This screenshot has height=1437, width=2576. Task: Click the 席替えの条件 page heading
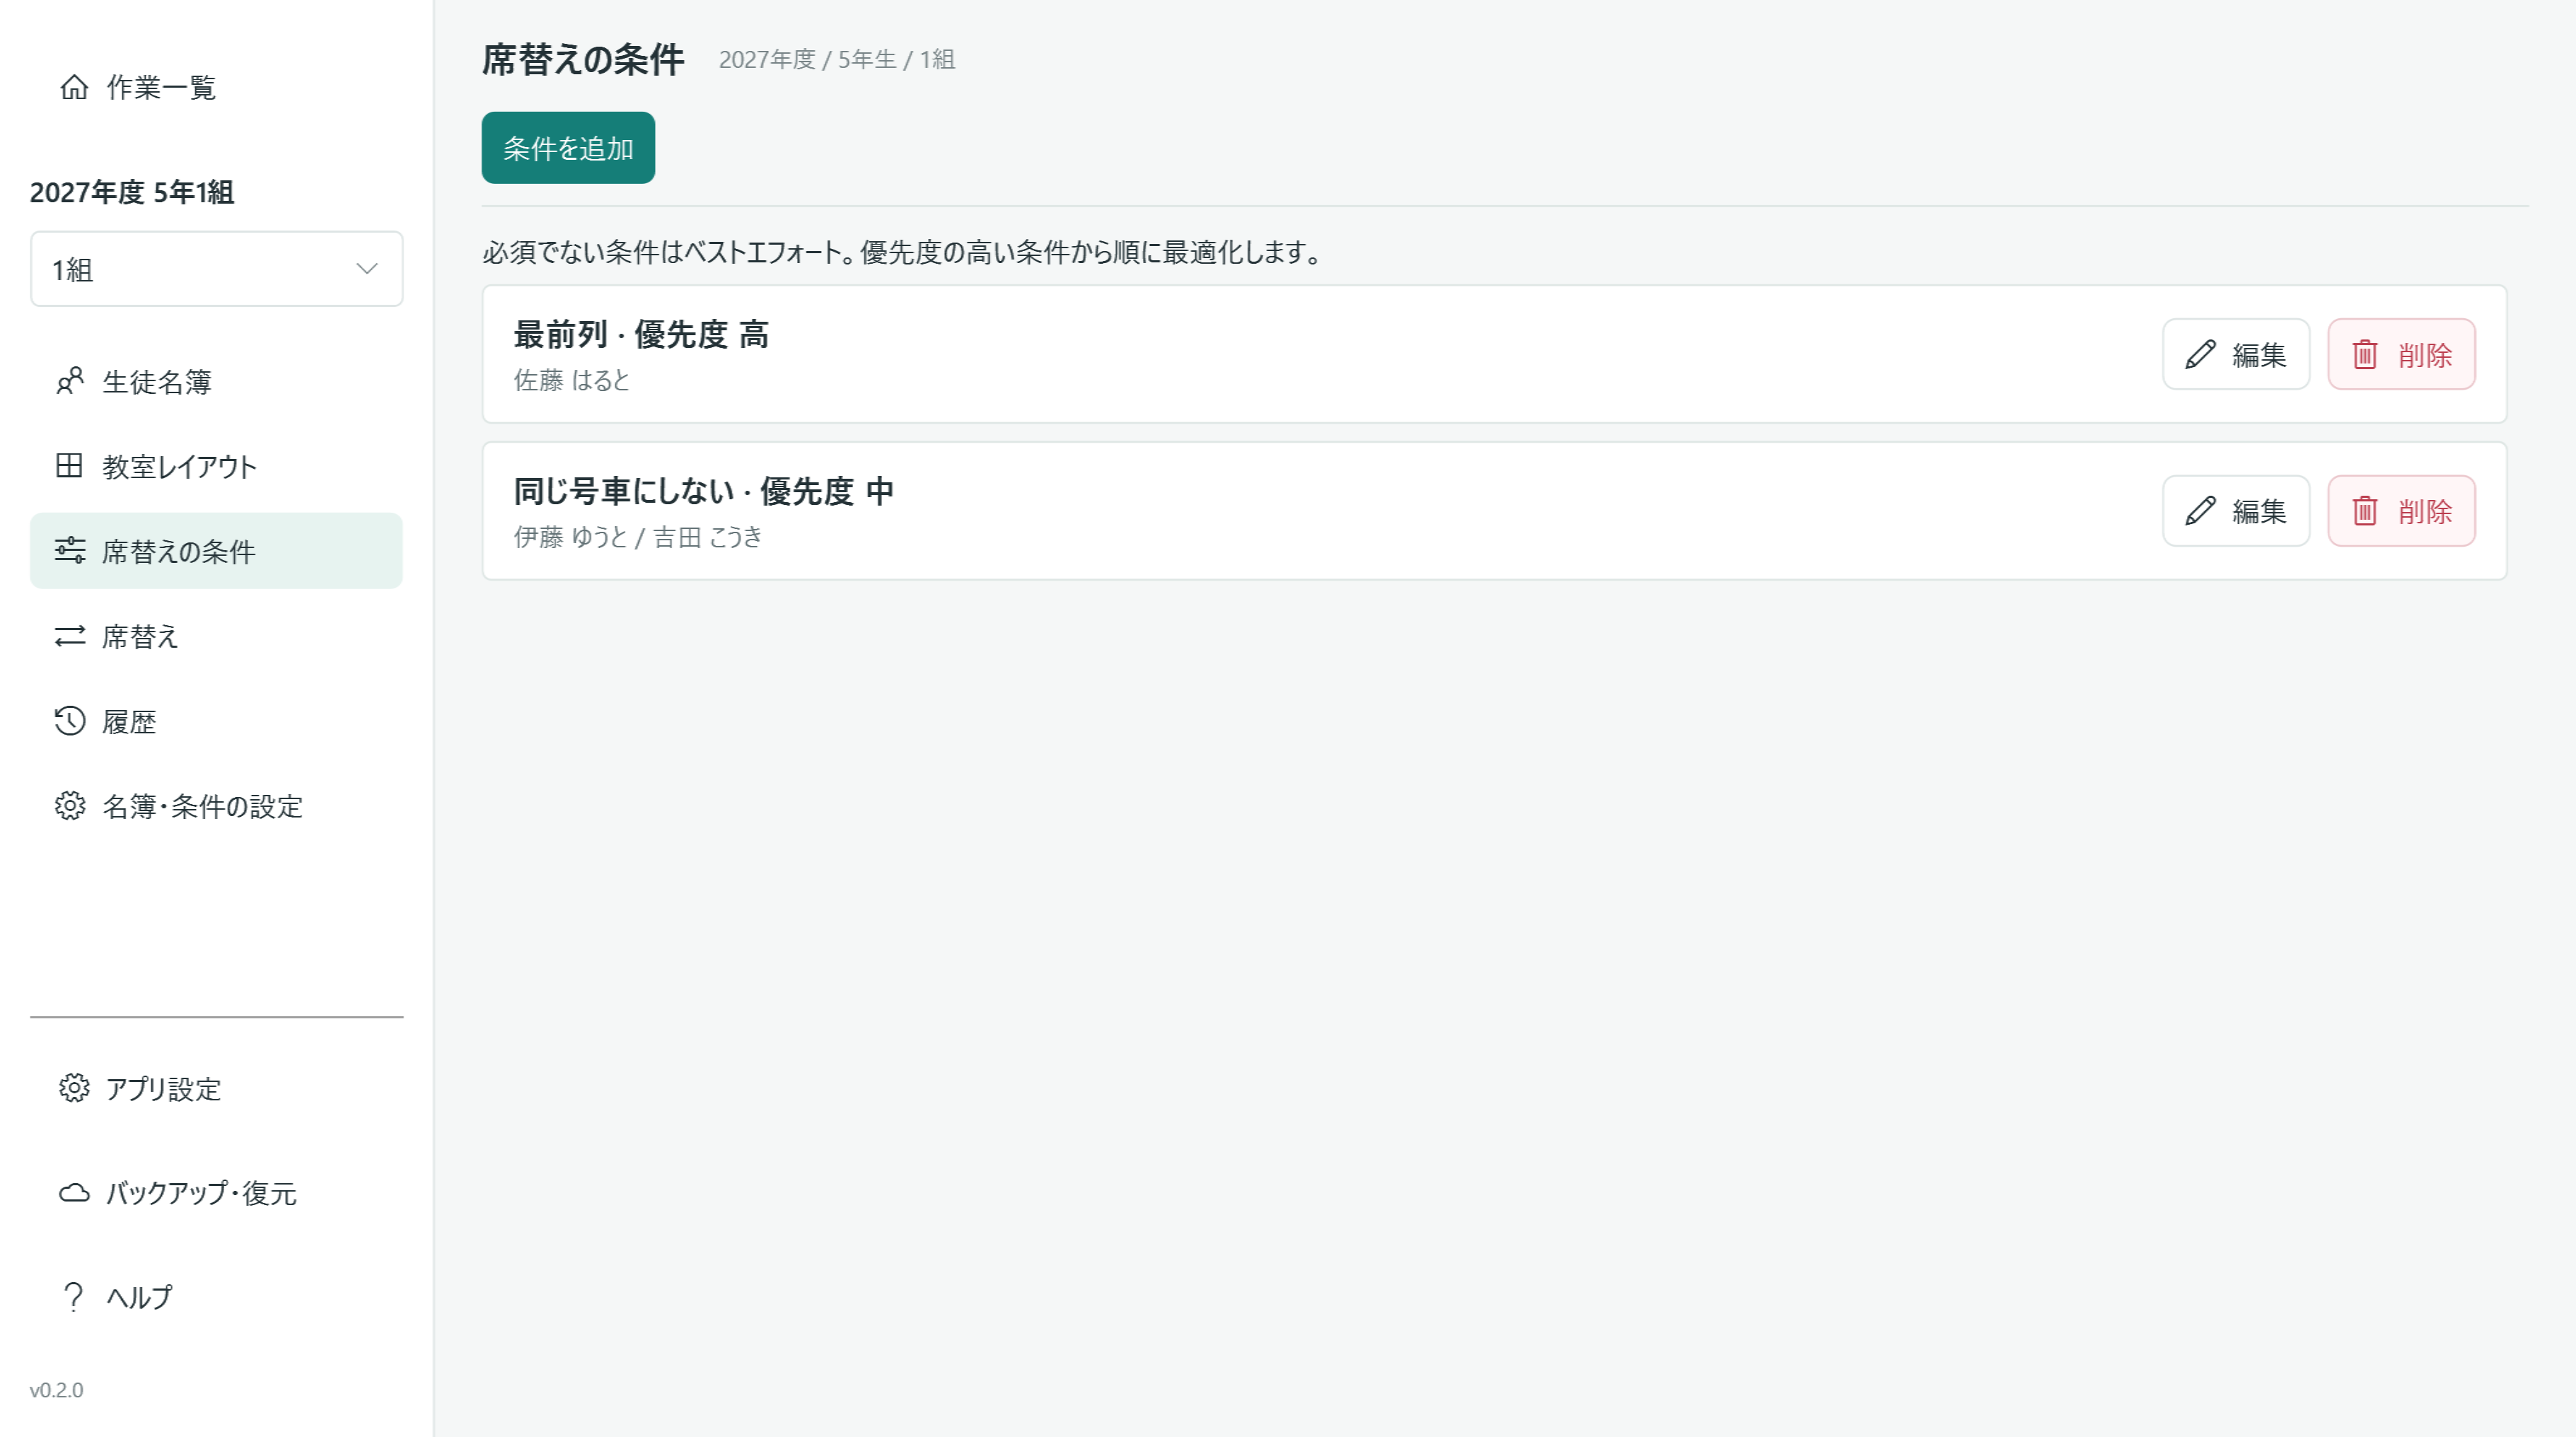[x=583, y=59]
